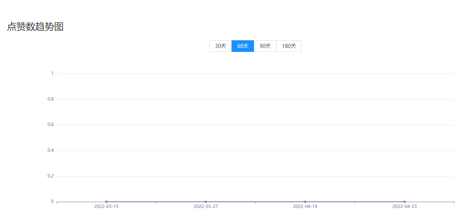Click the 2022-04-19 x-axis date label

tap(305, 207)
